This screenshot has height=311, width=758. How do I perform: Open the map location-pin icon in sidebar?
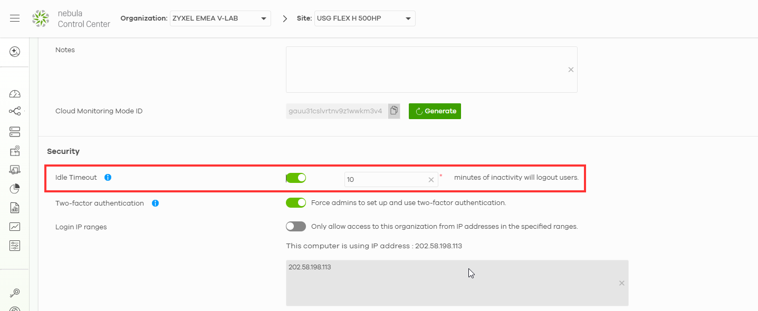tap(15, 151)
